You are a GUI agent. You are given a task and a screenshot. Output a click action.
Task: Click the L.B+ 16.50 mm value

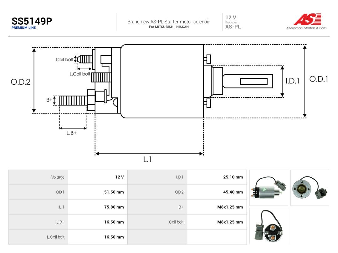tap(114, 222)
